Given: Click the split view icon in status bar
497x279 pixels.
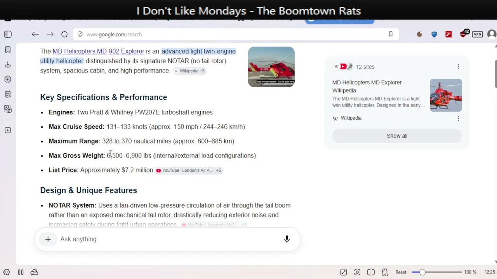Looking at the screenshot, I should click(x=371, y=272).
